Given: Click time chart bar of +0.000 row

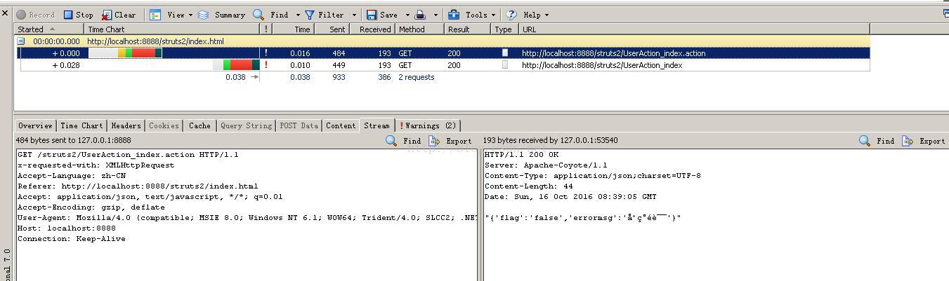Looking at the screenshot, I should (x=125, y=53).
